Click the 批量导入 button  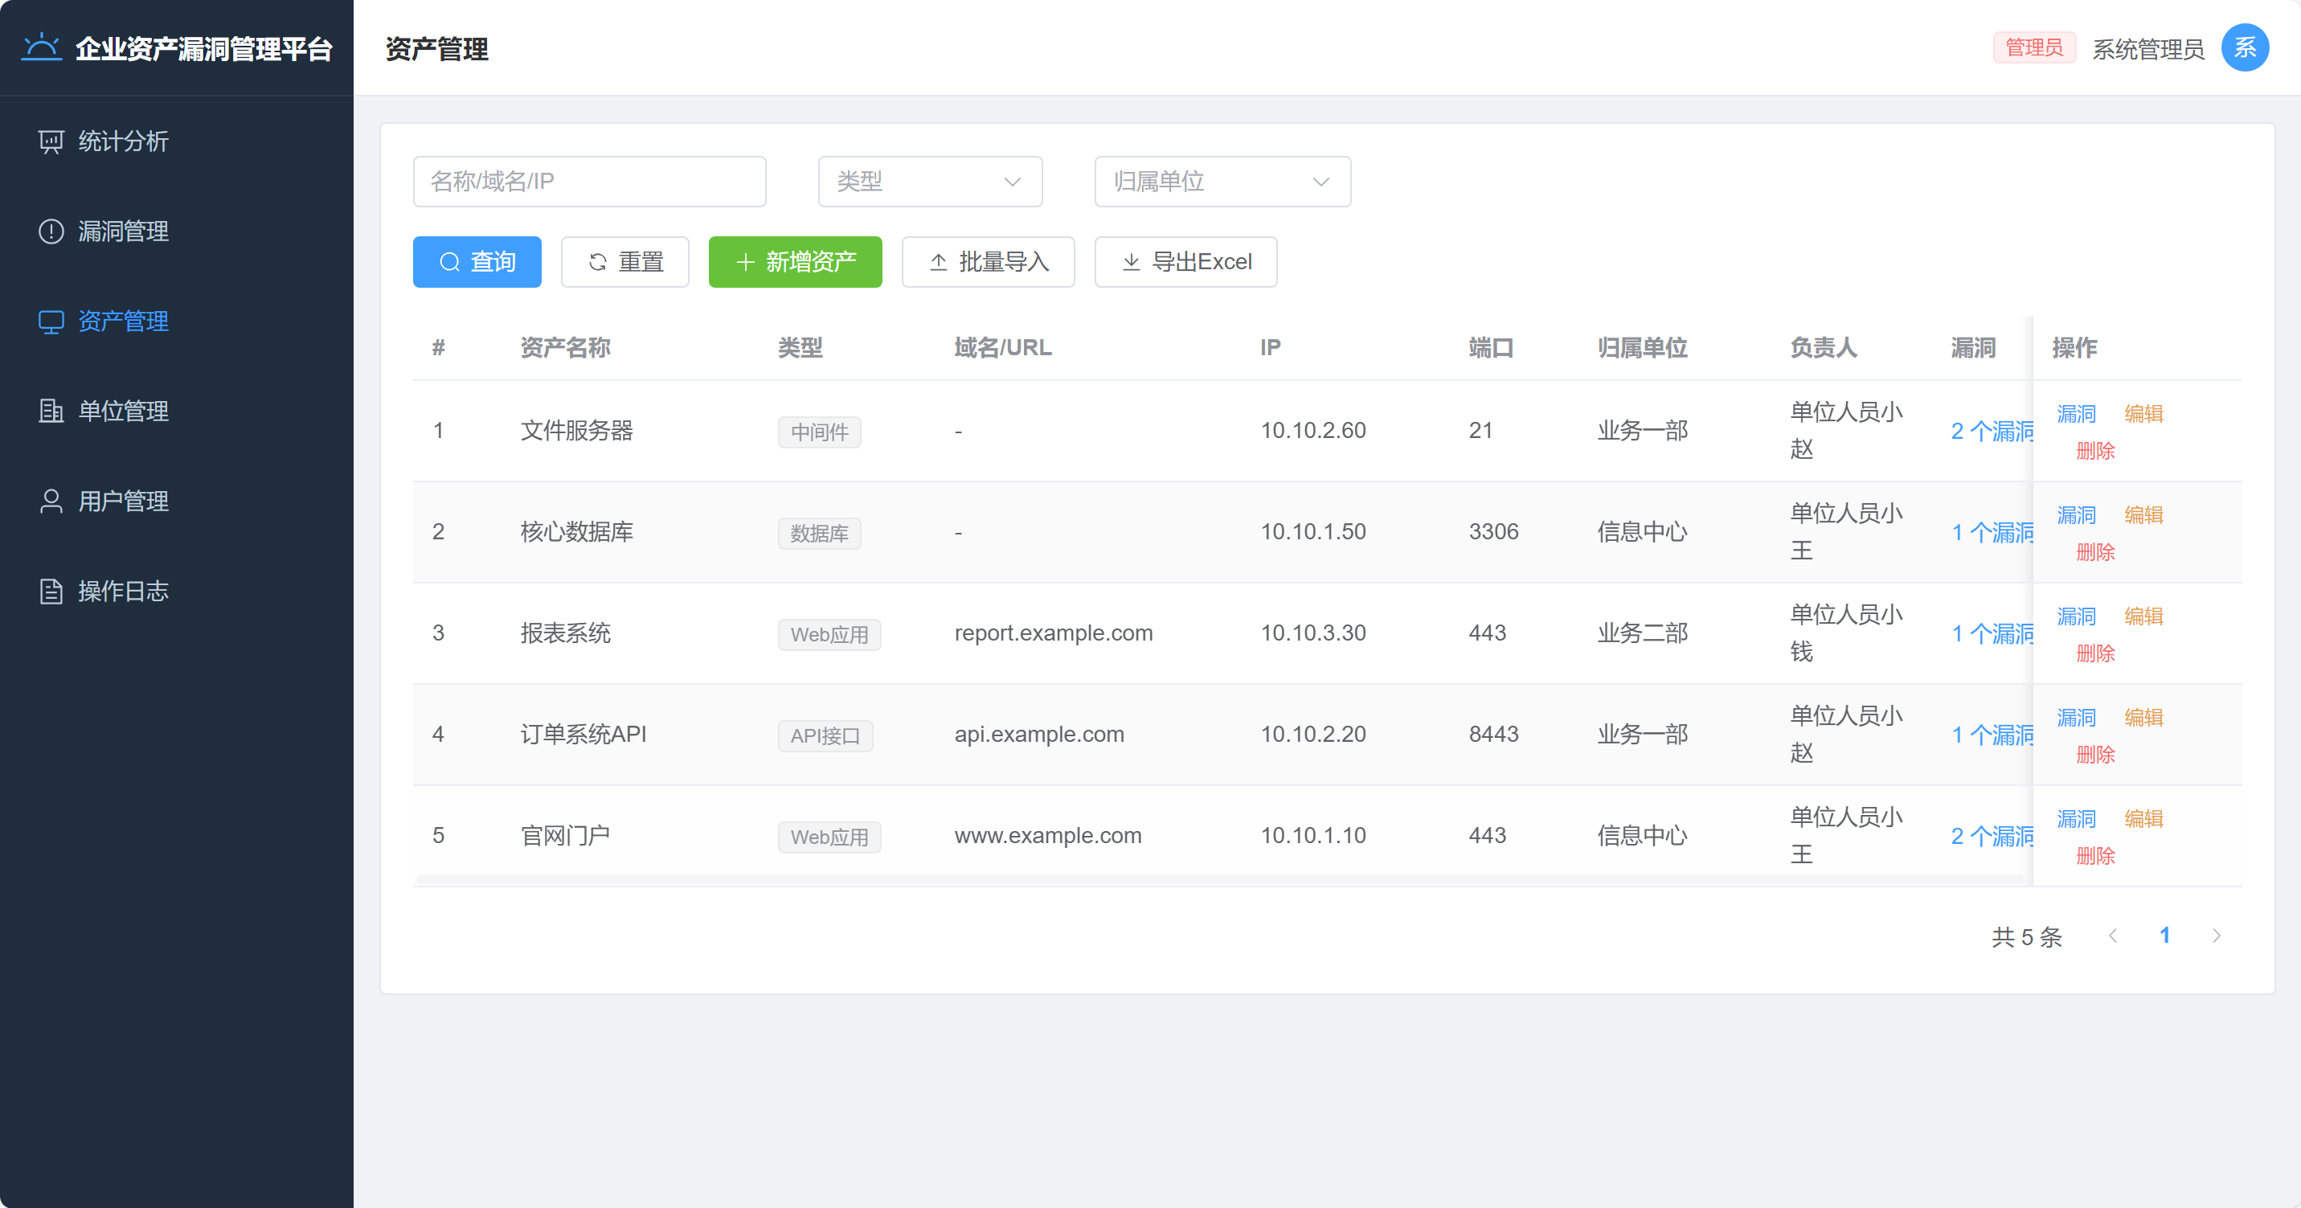pos(989,262)
